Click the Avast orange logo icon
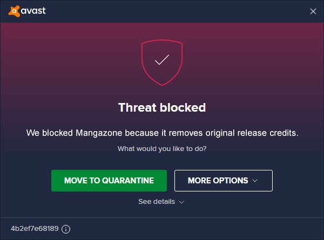Image resolution: width=324 pixels, height=240 pixels. (x=14, y=10)
